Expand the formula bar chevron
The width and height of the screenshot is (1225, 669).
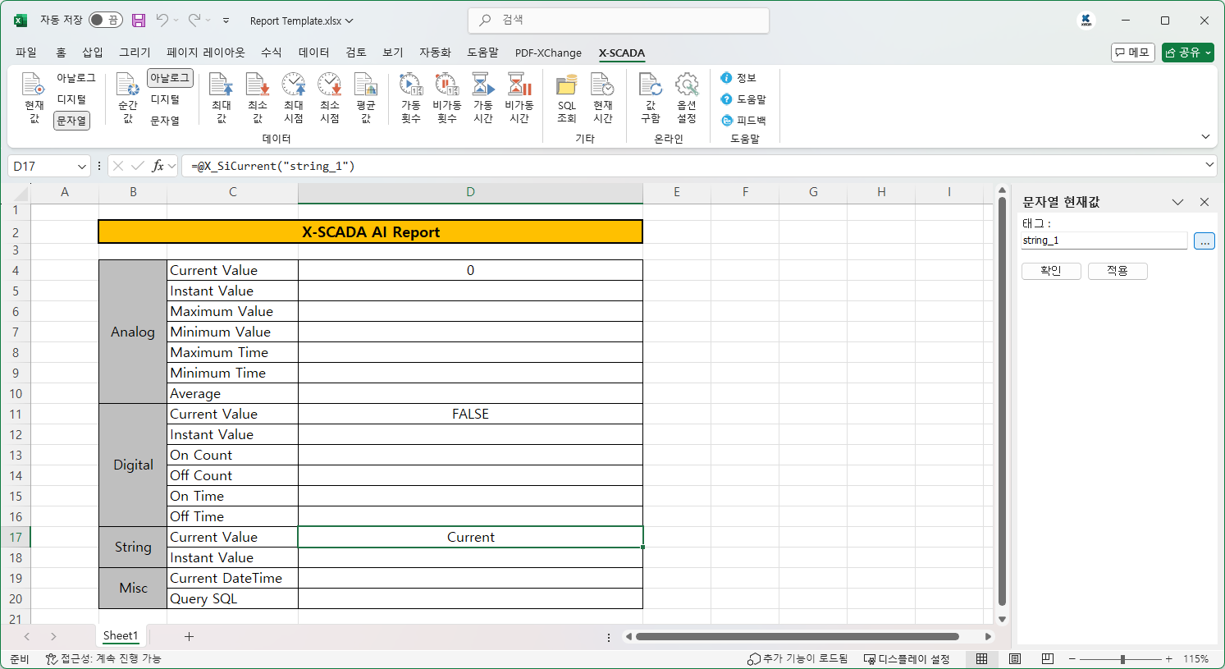(1209, 166)
